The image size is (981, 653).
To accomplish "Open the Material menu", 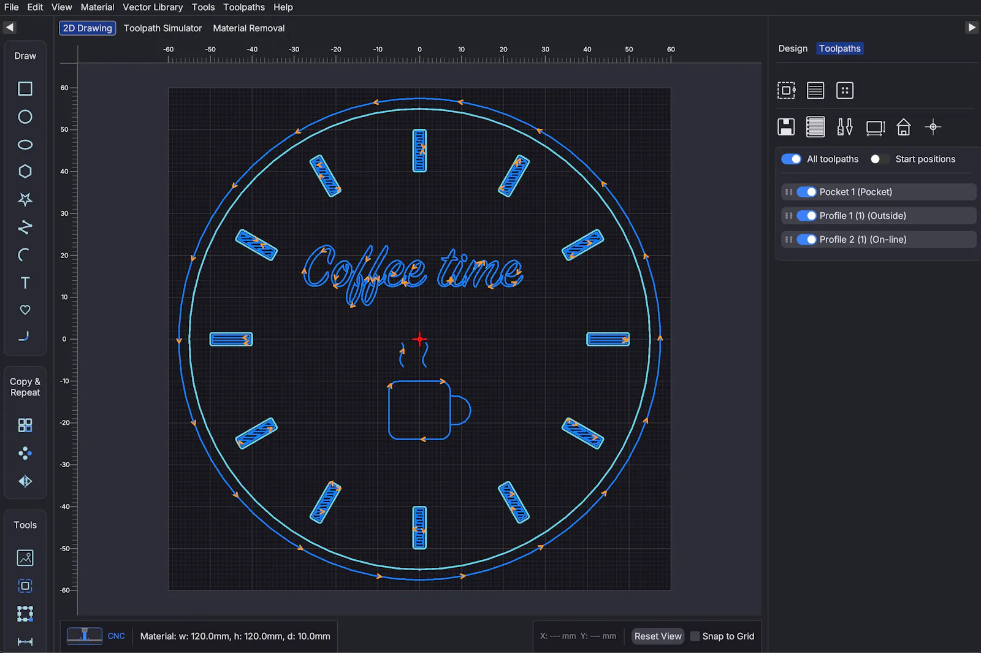I will (x=97, y=7).
